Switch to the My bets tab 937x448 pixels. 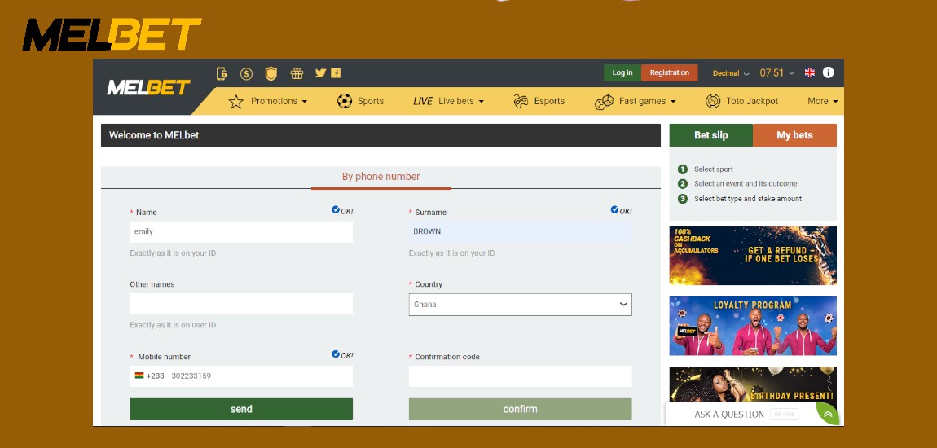pos(794,135)
